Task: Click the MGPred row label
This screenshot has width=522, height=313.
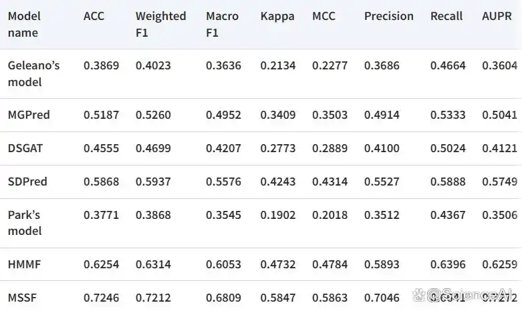Action: coord(29,115)
